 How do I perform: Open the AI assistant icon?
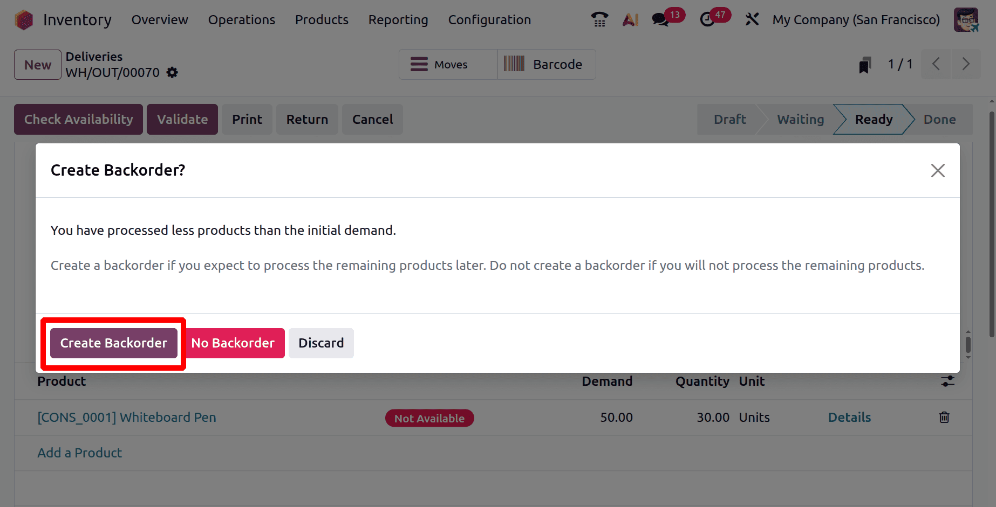coord(630,20)
